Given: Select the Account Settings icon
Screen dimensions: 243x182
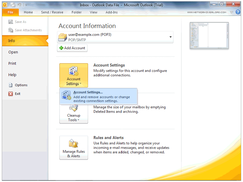Looking at the screenshot, I should coord(74,71).
